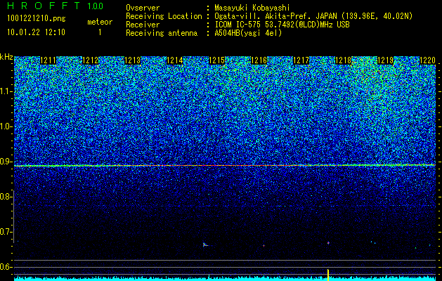This screenshot has width=442, height=281.
Task: Click the 1212 time marker
Action: pyautogui.click(x=90, y=60)
